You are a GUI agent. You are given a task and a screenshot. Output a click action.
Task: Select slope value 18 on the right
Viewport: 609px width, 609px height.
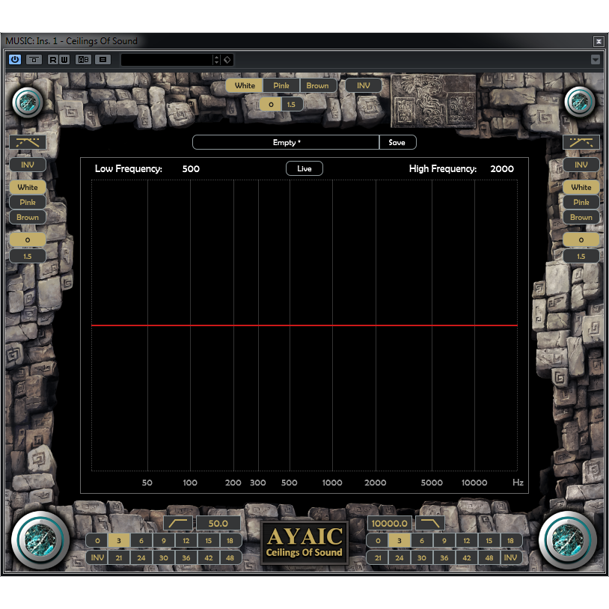[x=510, y=540]
